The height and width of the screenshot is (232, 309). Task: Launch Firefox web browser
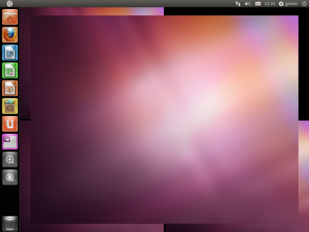point(10,35)
